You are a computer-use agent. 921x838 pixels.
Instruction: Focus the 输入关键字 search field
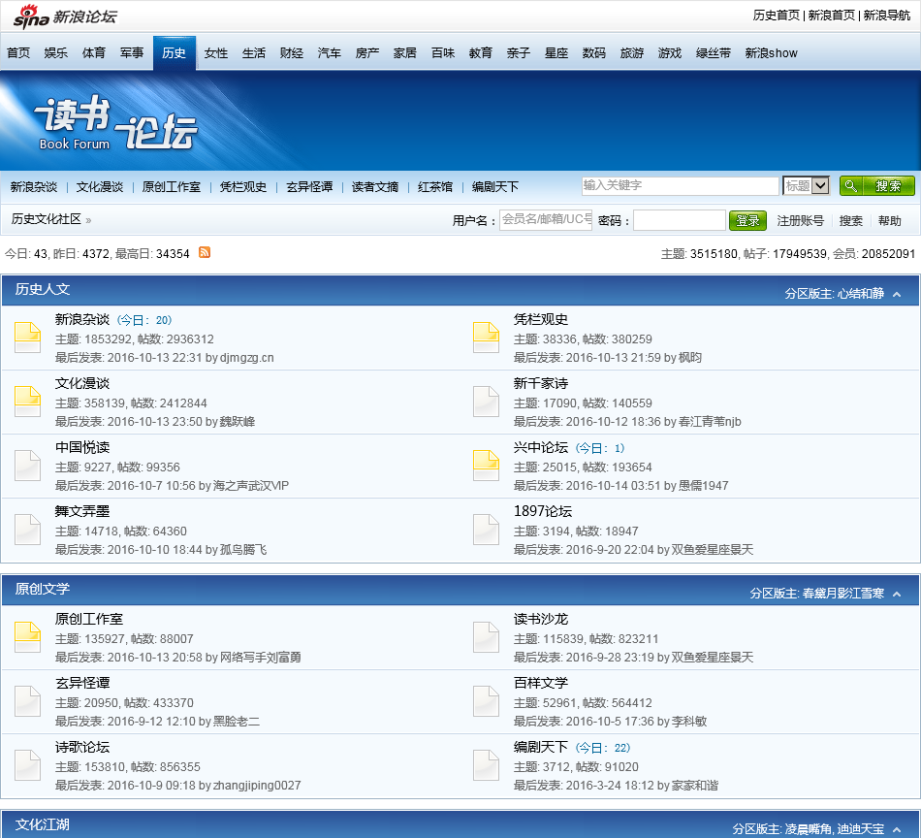681,185
